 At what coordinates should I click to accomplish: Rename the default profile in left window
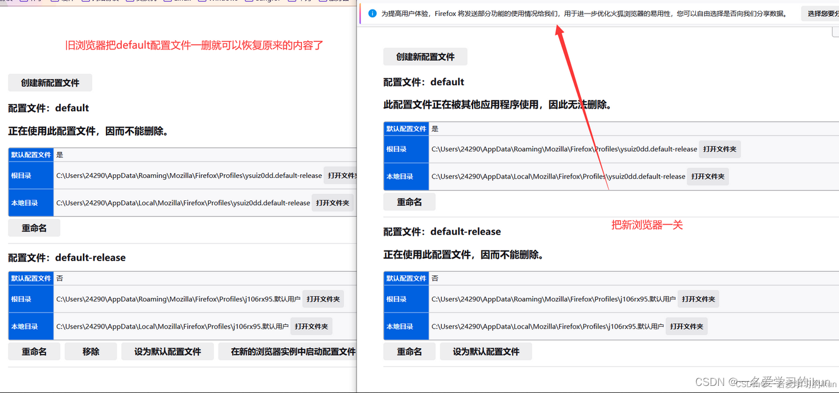click(34, 228)
